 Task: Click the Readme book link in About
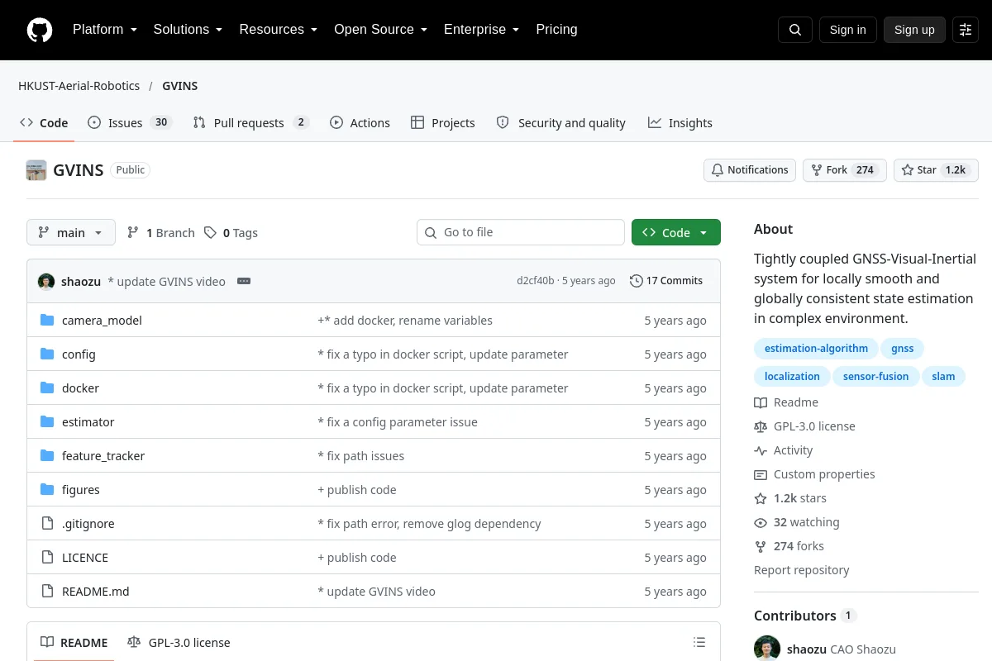[x=786, y=402]
